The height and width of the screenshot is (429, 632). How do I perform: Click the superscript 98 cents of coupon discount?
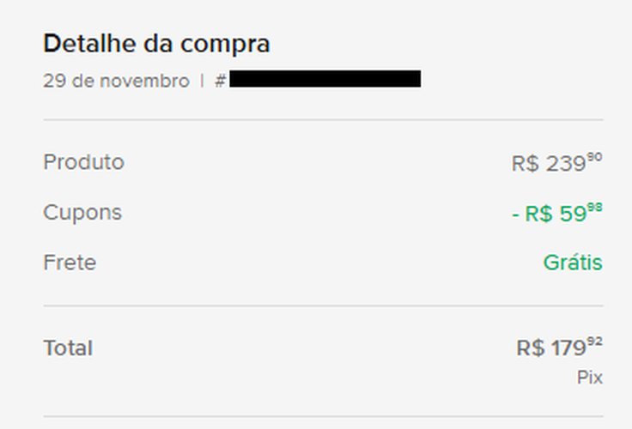595,208
